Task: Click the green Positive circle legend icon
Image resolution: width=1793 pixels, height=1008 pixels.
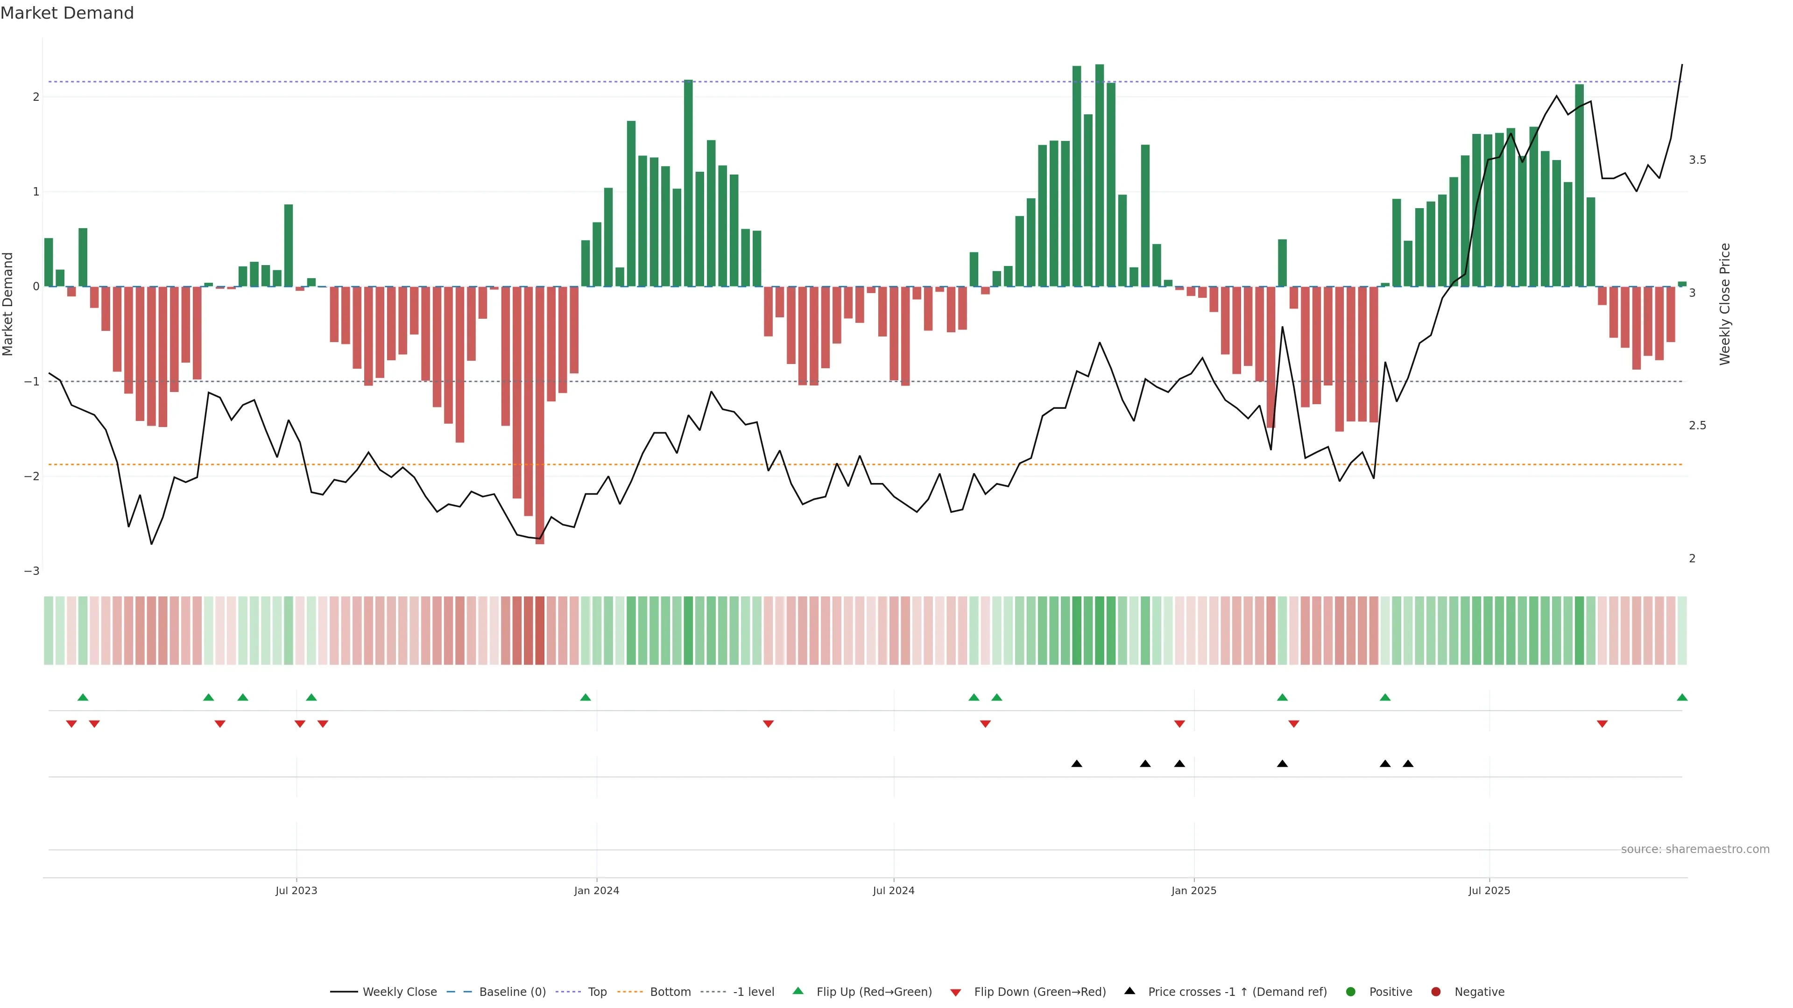Action: pos(1351,992)
